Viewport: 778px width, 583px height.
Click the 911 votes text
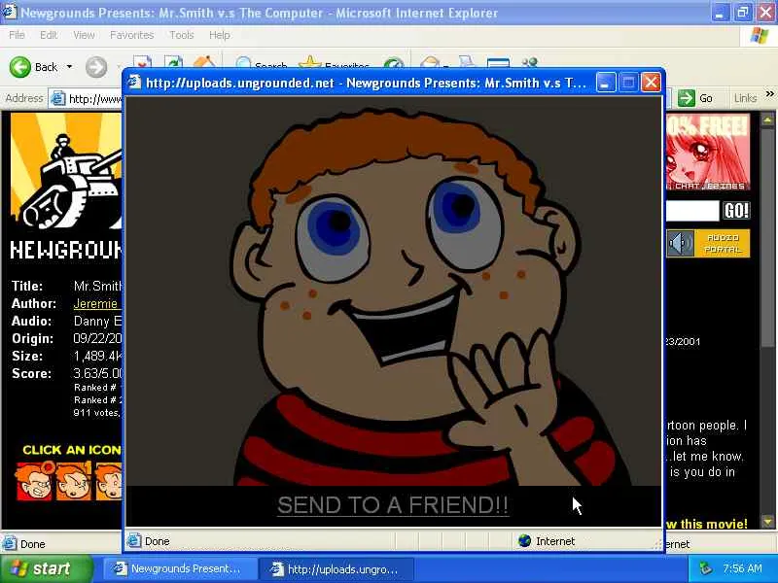point(96,412)
